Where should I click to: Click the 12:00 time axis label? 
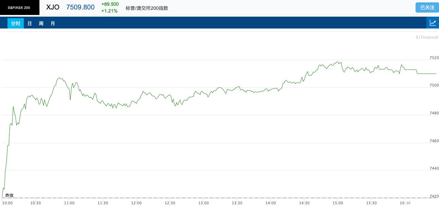[136, 203]
